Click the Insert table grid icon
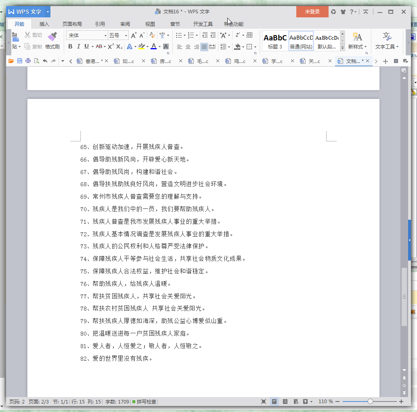 tap(249, 35)
